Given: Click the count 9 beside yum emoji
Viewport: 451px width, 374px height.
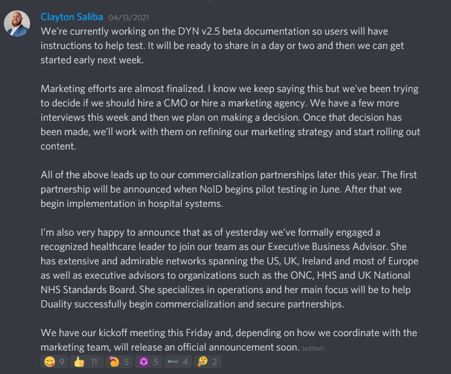Looking at the screenshot, I should coord(61,362).
